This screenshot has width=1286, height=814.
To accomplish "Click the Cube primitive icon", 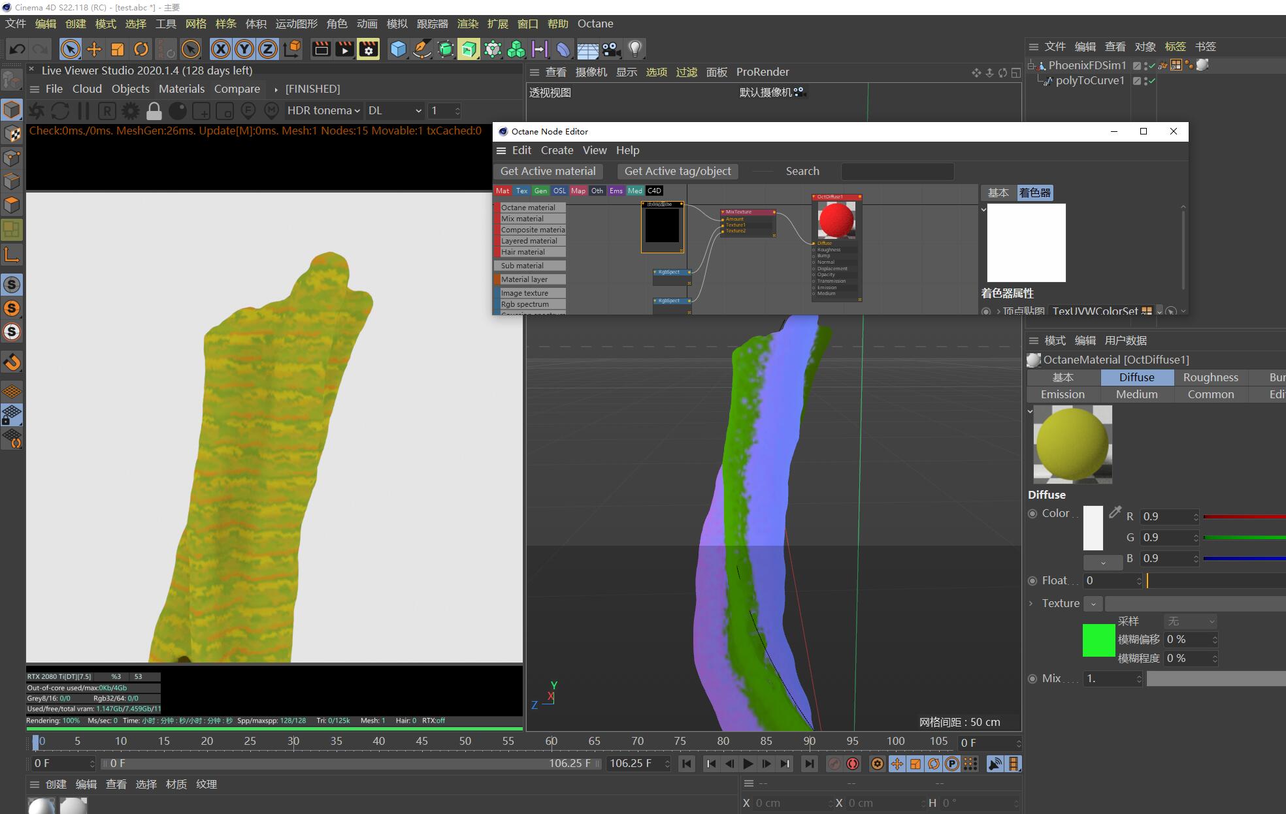I will pos(398,49).
